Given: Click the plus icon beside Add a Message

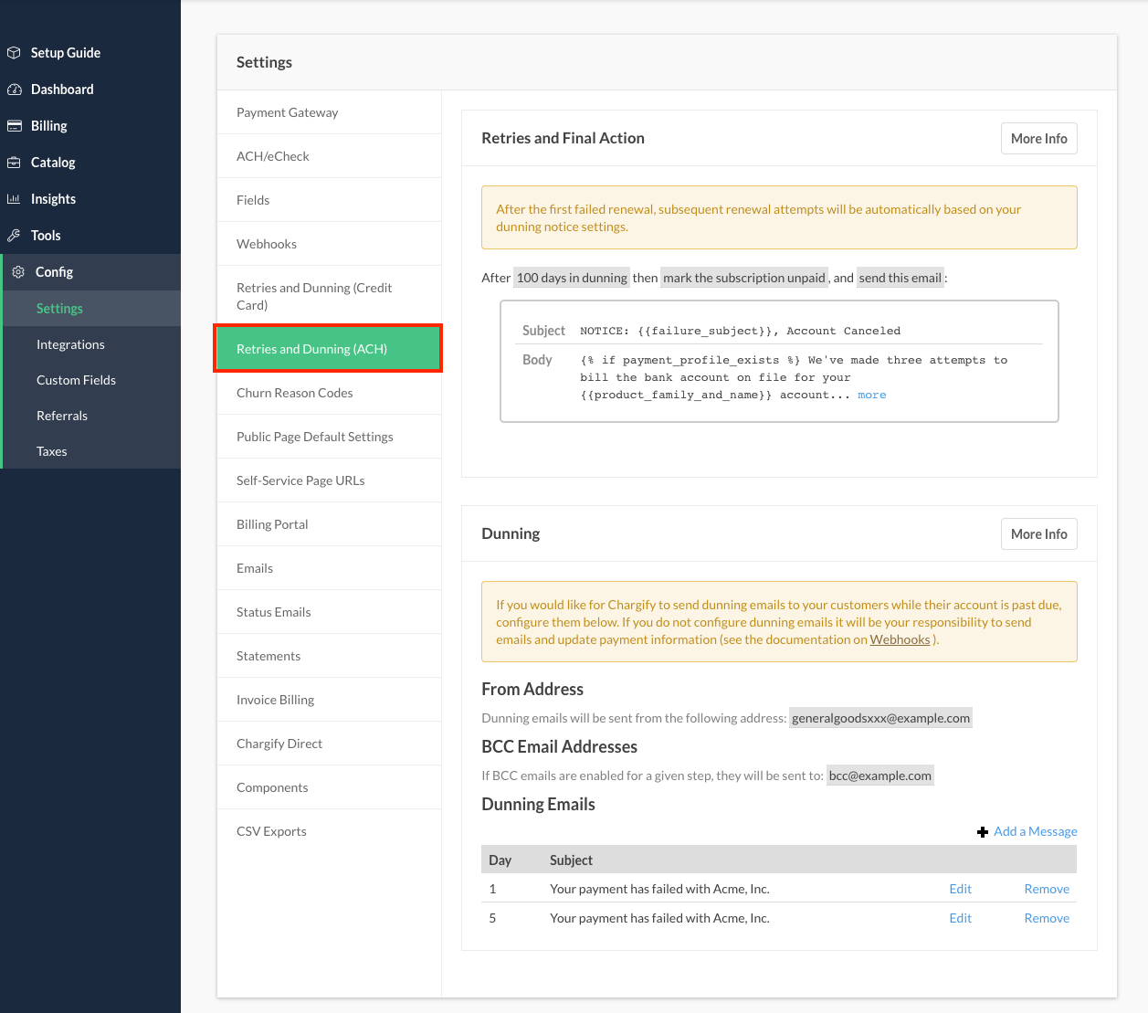Looking at the screenshot, I should click(983, 832).
